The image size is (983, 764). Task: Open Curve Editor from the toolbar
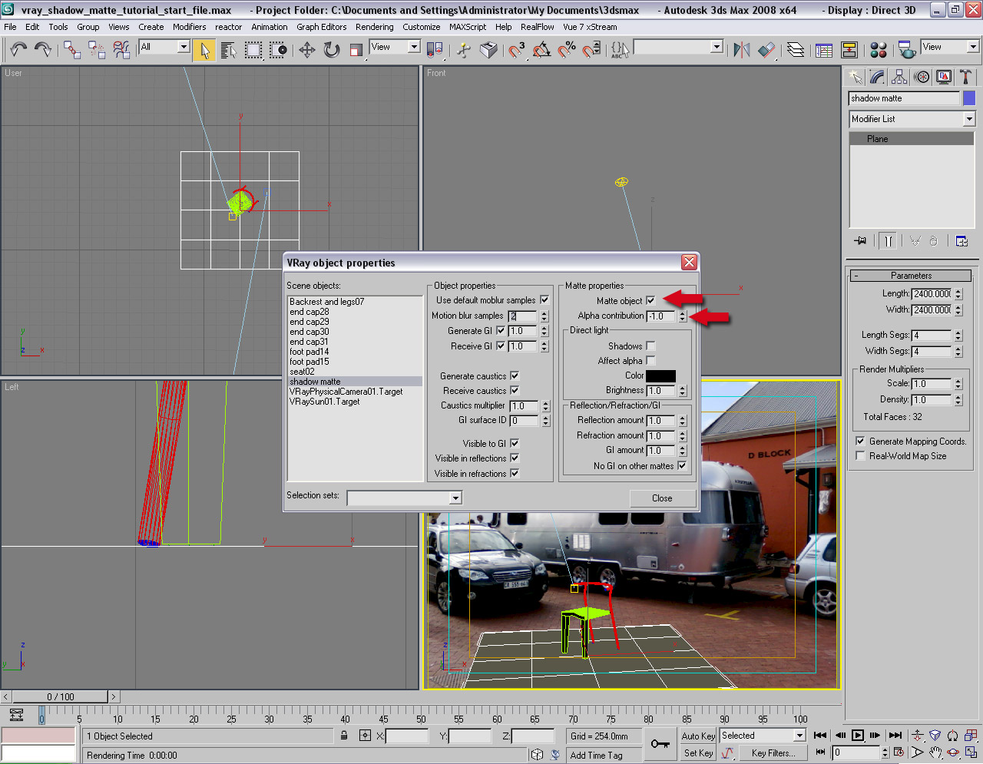[x=824, y=51]
